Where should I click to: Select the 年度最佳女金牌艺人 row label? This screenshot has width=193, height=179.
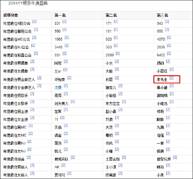[x=19, y=88]
